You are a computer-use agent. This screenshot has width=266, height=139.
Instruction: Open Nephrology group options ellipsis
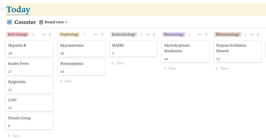coord(96,35)
